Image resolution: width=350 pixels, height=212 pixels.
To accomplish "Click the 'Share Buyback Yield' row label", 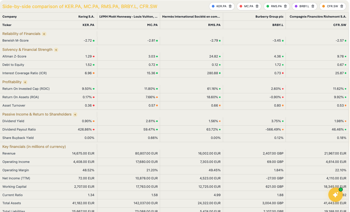I will click(x=18, y=138).
